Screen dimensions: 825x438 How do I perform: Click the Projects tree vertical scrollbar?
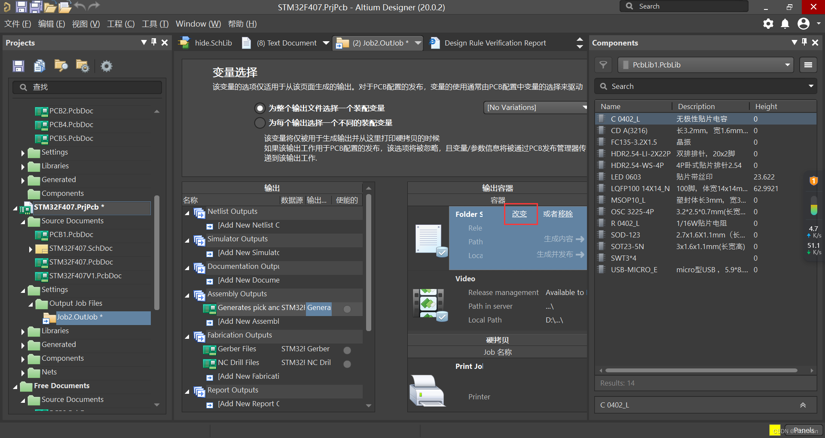(157, 252)
